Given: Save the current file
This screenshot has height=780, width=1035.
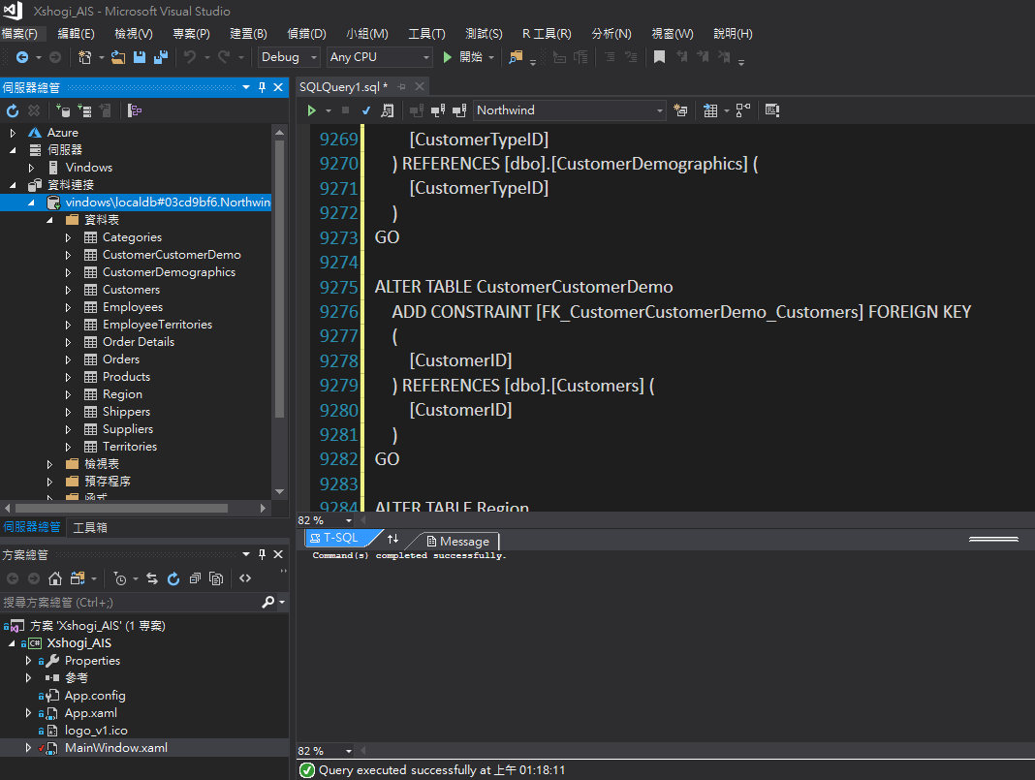Looking at the screenshot, I should coord(140,57).
